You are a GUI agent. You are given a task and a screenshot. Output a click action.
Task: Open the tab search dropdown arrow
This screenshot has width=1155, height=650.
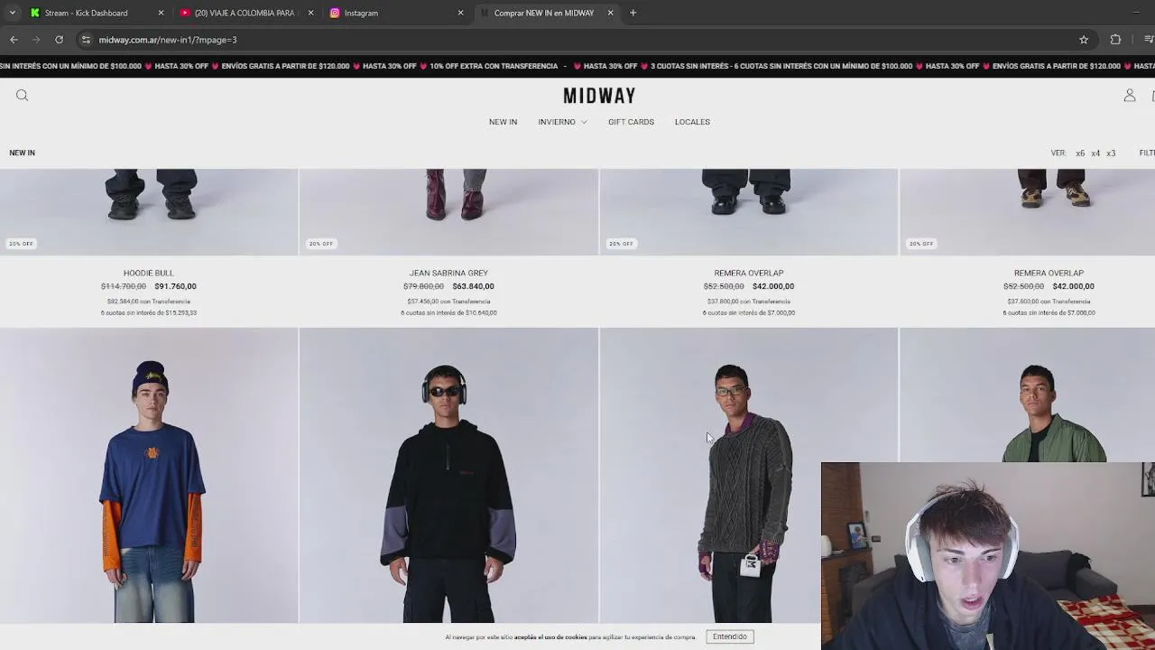(x=12, y=13)
